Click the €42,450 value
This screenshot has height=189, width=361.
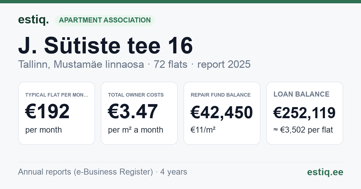click(222, 113)
